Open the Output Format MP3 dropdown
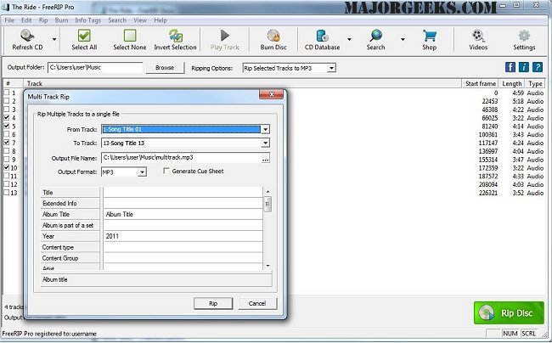552x343 pixels. pos(142,172)
